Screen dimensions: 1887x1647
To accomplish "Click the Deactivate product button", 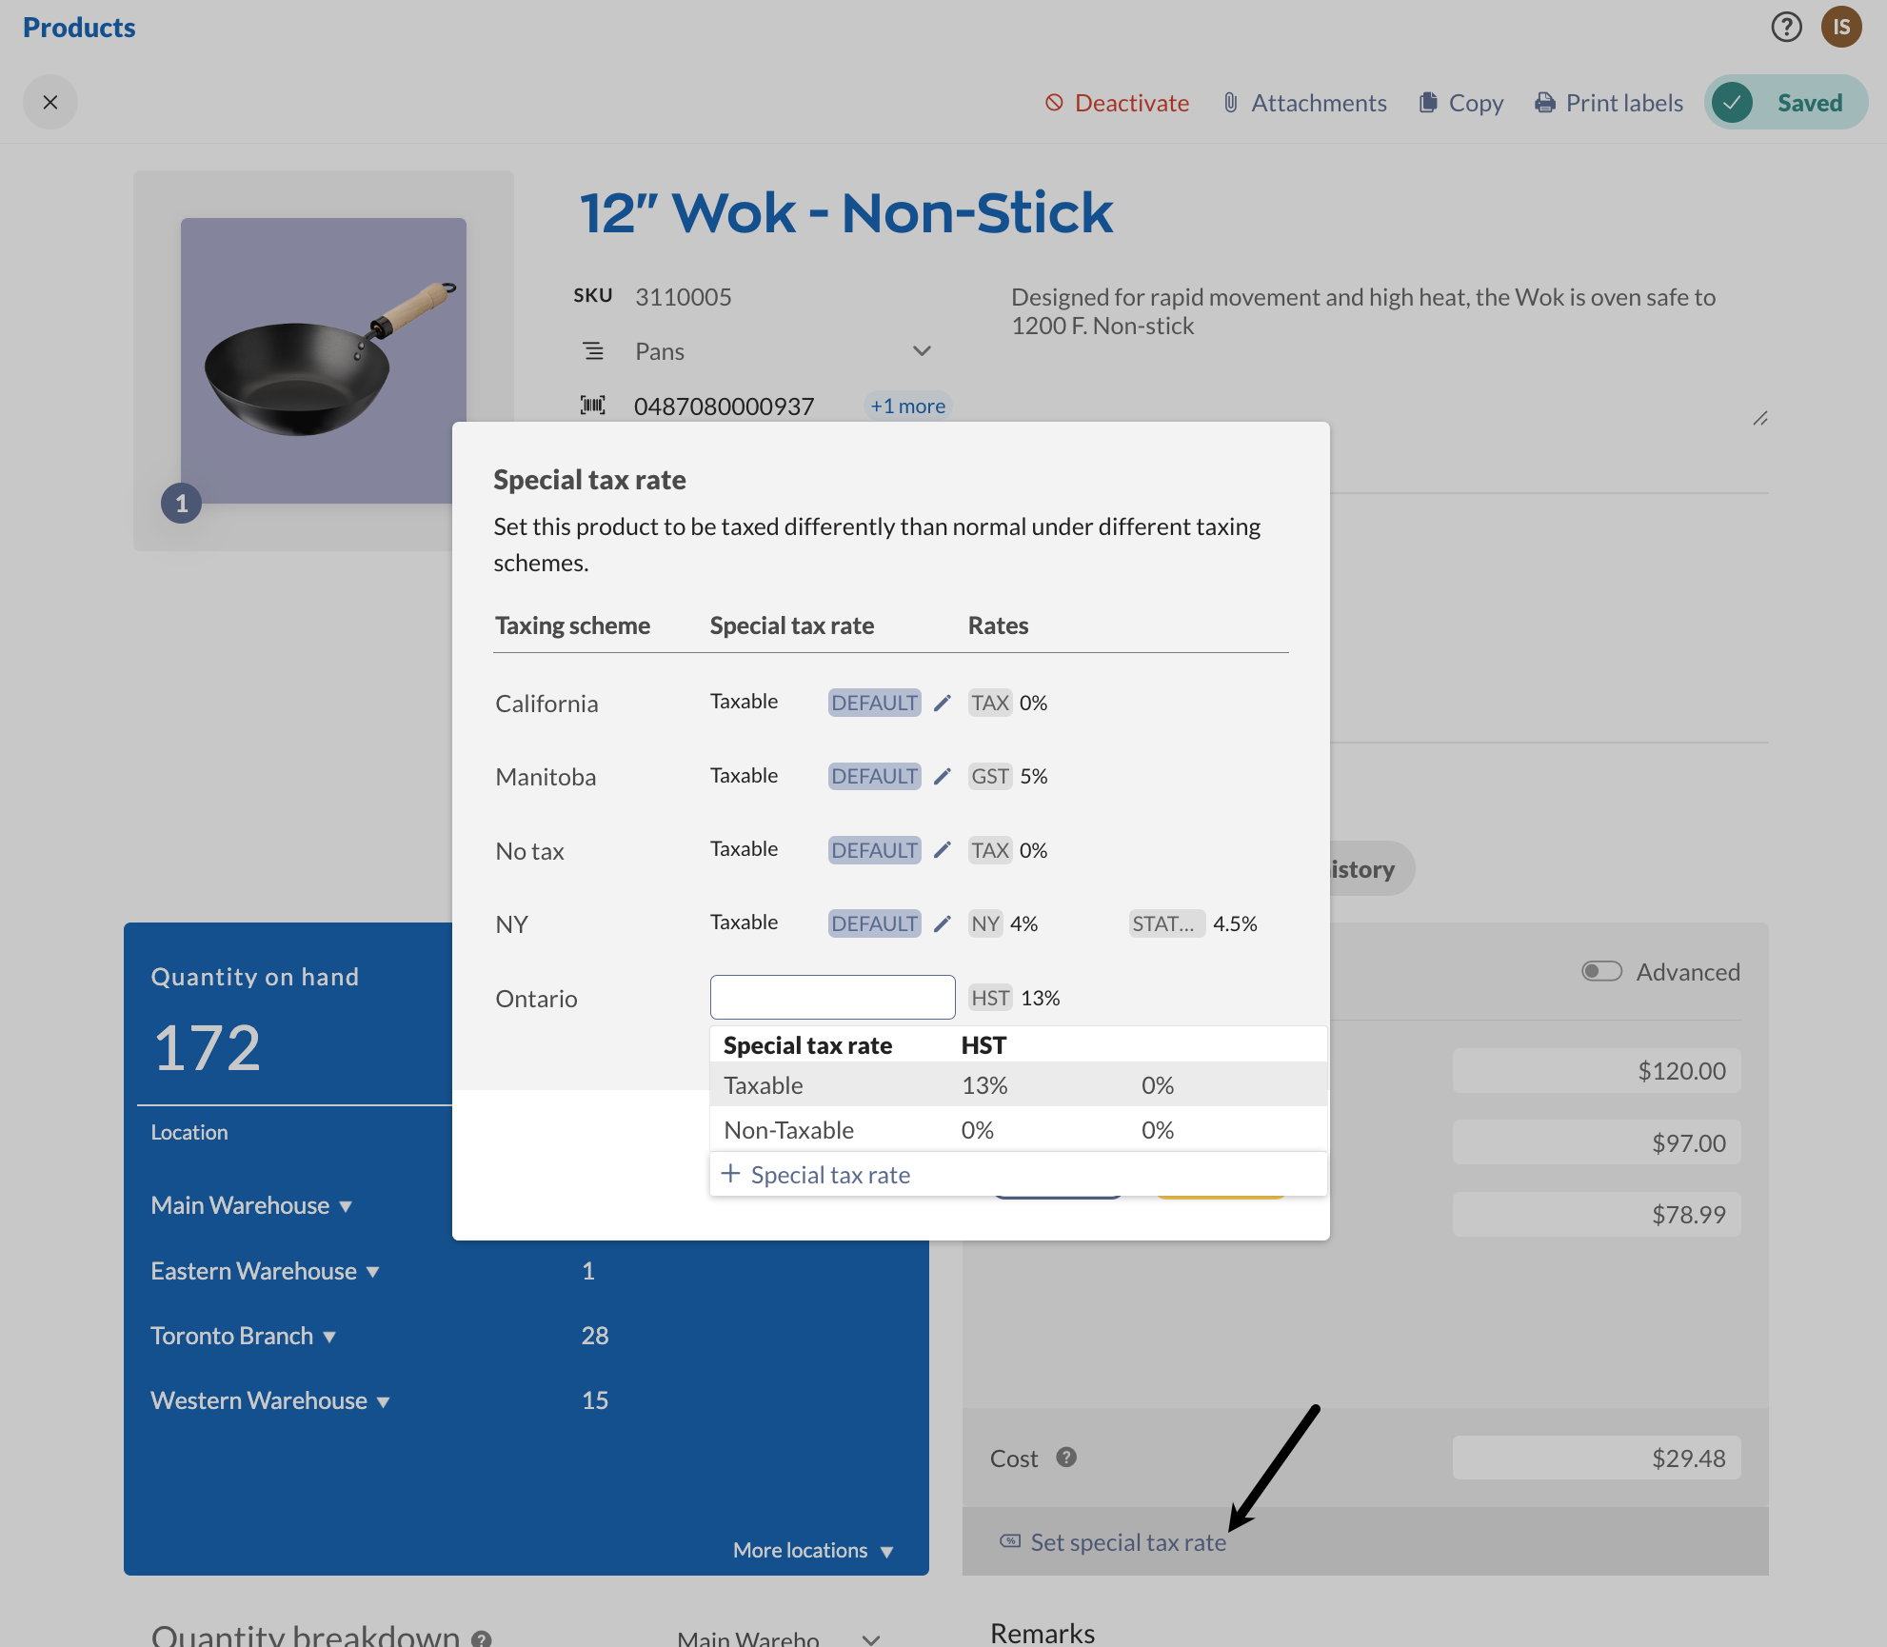I will pyautogui.click(x=1117, y=103).
